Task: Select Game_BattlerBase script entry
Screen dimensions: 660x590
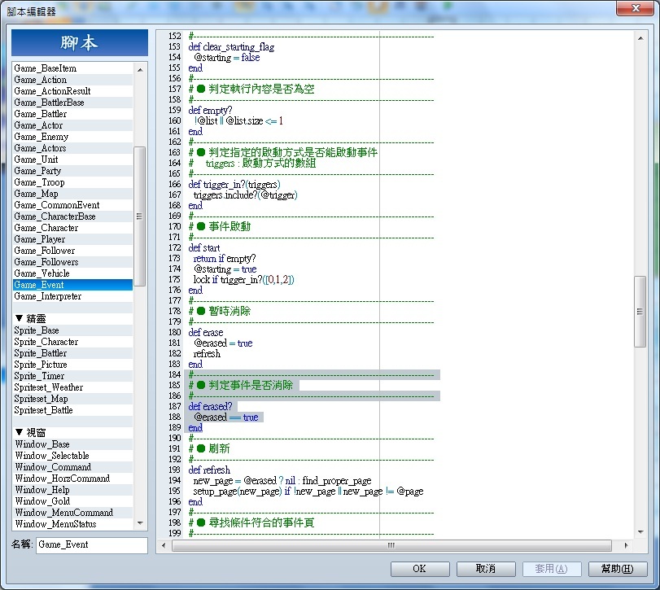Action: (x=72, y=103)
